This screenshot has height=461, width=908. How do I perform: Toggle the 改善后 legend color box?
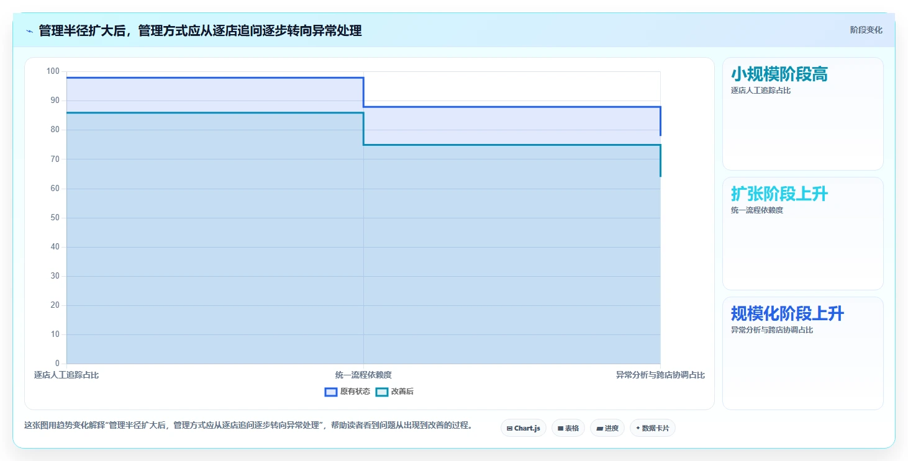(382, 392)
